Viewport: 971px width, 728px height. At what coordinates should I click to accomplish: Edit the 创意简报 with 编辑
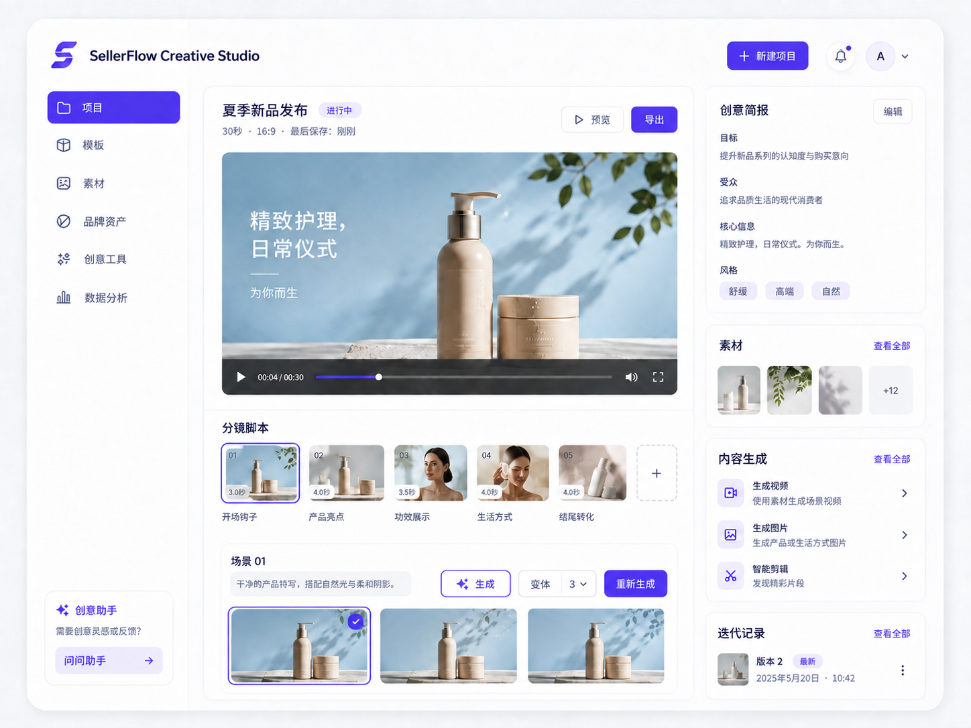click(893, 112)
